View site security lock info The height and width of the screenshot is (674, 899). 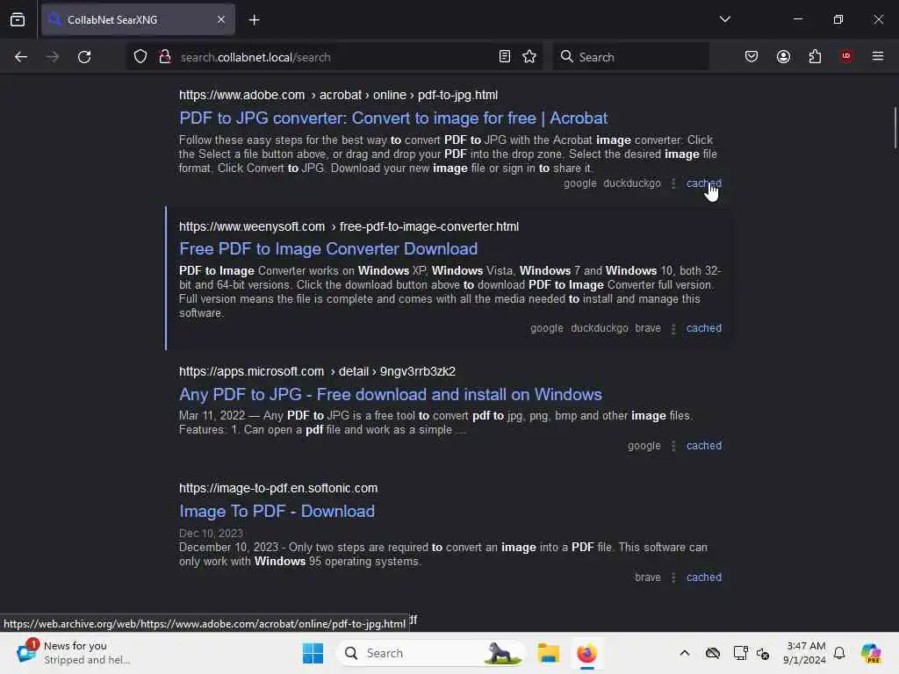pos(165,57)
